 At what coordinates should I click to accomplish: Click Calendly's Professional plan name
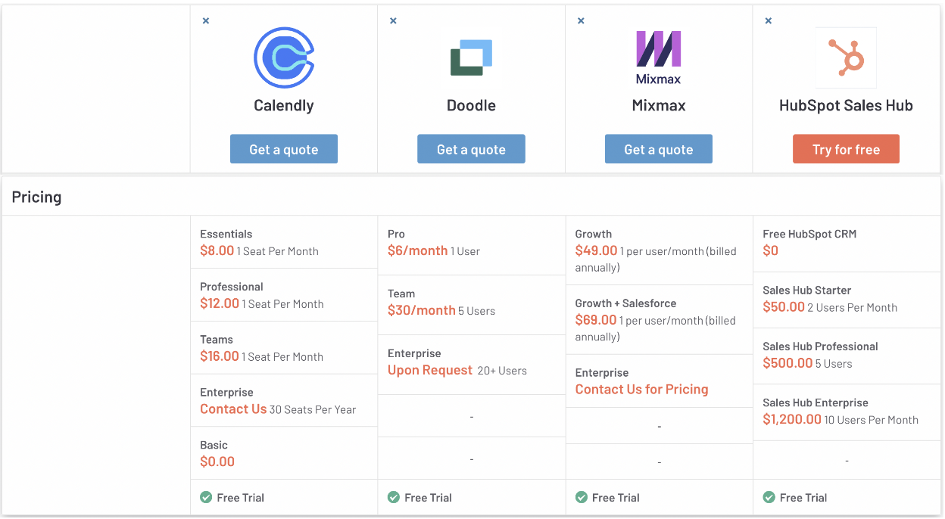[x=232, y=287]
